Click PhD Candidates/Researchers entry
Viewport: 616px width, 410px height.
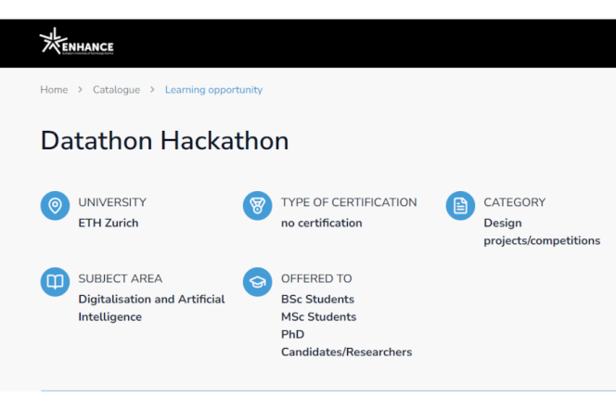pyautogui.click(x=346, y=343)
